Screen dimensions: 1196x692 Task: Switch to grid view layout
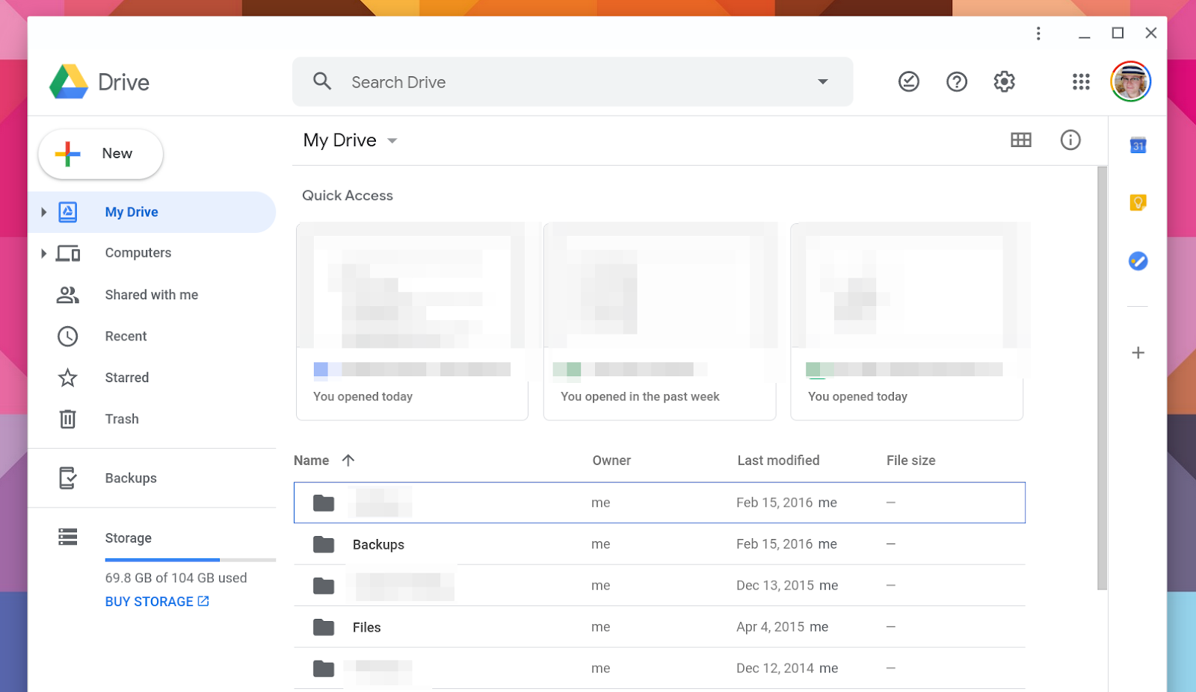(x=1021, y=140)
